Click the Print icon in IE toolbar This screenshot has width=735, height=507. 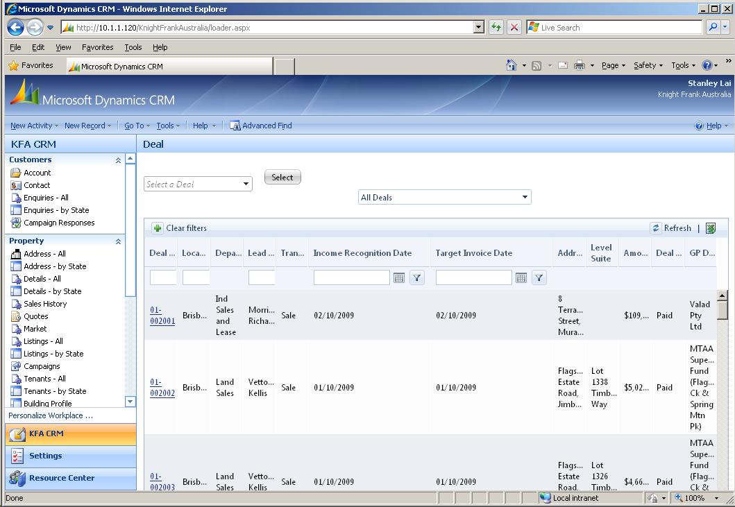[580, 66]
